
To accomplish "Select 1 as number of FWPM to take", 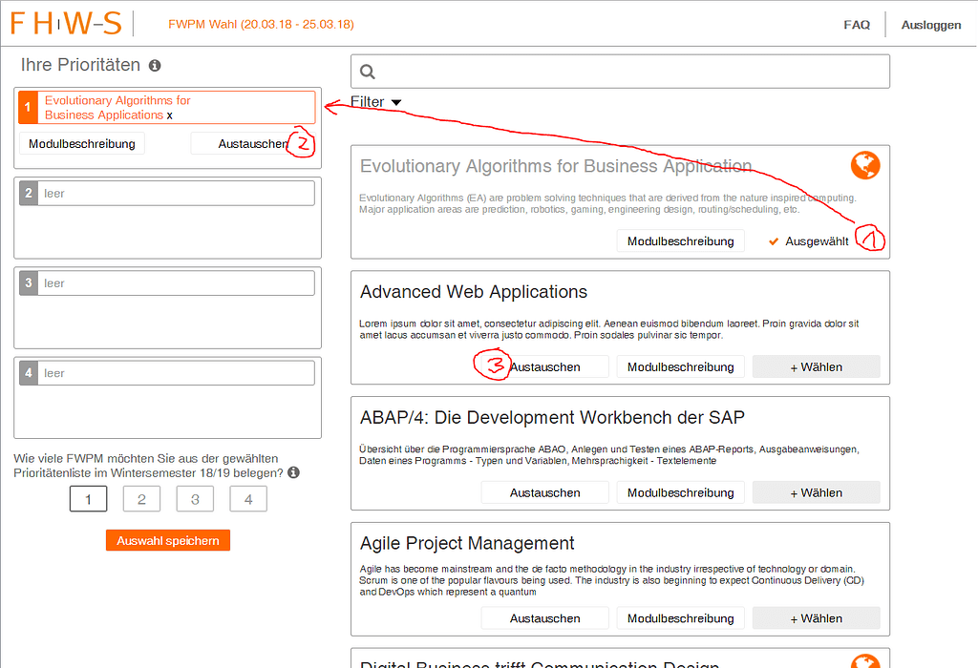I will pos(88,498).
